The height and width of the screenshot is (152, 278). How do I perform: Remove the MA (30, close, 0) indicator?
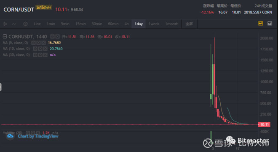point(45,55)
